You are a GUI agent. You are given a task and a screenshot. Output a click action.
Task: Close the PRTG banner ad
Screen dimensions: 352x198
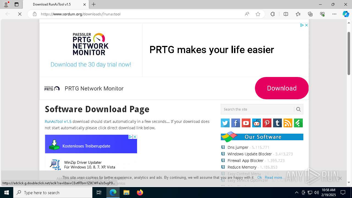coord(306,25)
